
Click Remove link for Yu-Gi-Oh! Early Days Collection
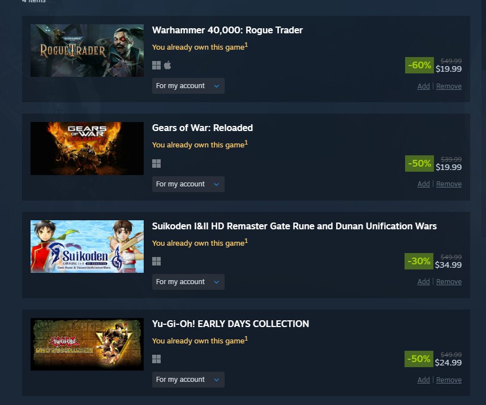coord(449,380)
